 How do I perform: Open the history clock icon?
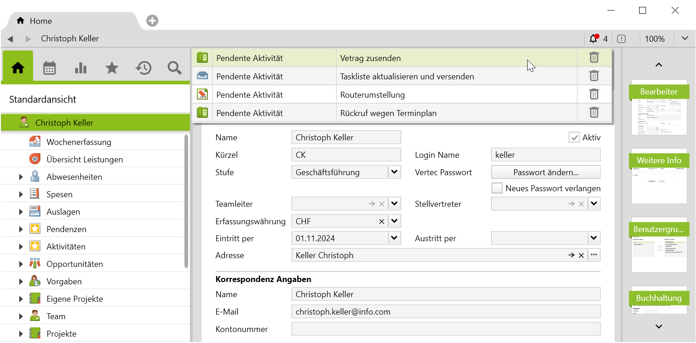(x=143, y=68)
